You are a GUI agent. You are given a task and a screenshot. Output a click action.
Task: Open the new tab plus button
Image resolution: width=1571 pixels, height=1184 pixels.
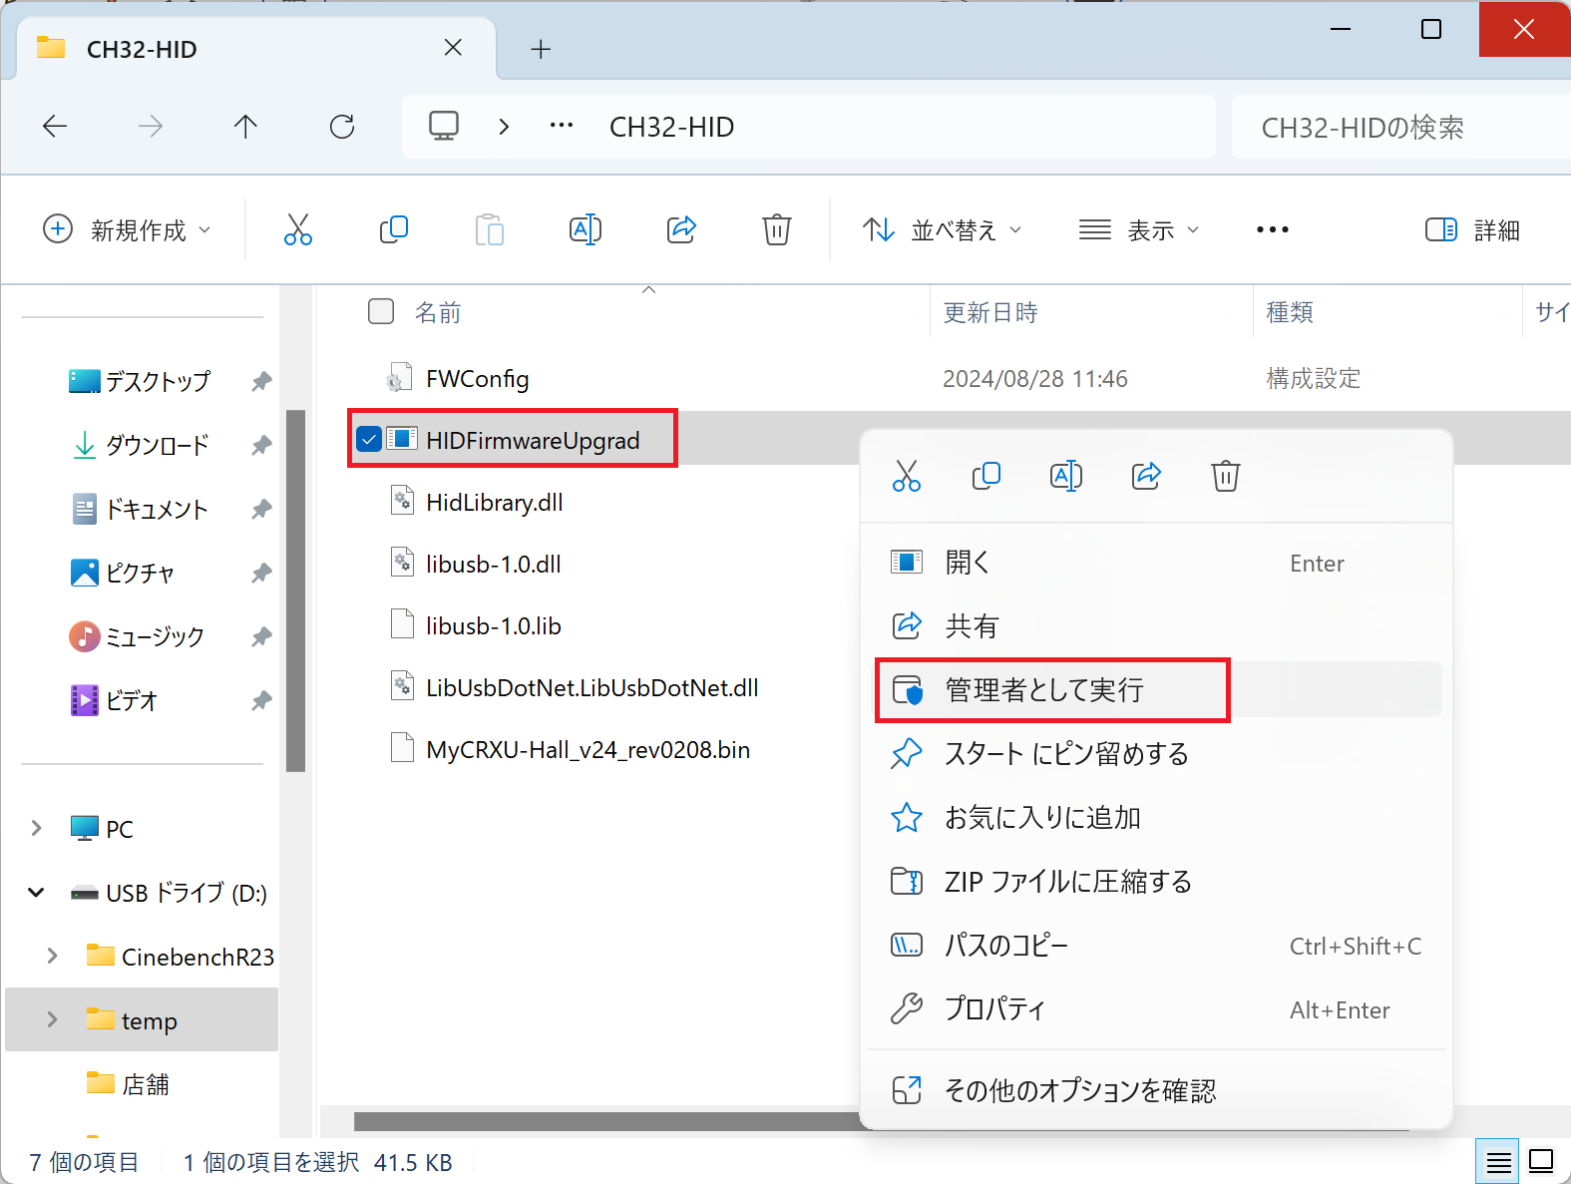[541, 49]
